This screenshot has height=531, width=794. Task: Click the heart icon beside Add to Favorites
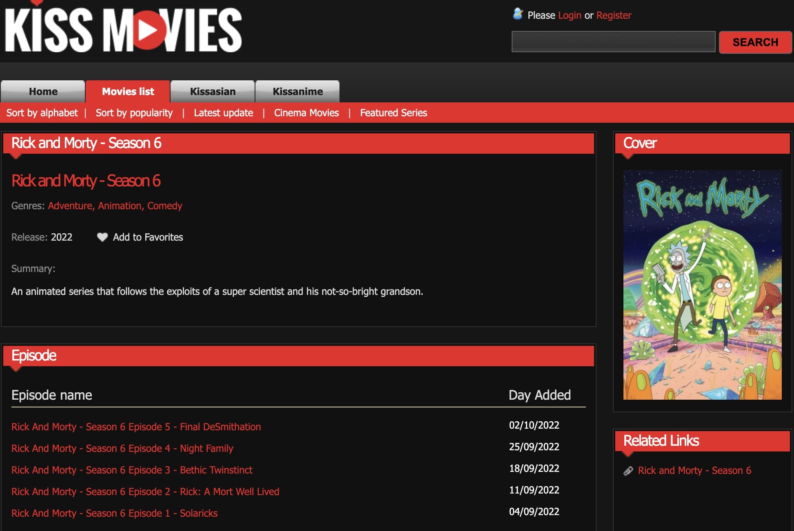102,237
